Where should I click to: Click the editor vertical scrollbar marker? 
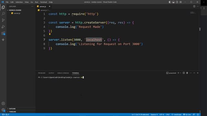point(200,29)
